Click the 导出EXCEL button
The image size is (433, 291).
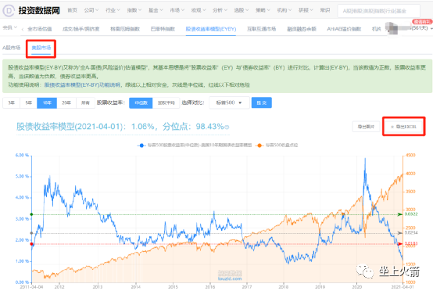pyautogui.click(x=404, y=127)
